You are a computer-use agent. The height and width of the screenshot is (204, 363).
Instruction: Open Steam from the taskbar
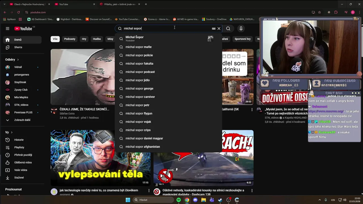pos(220,200)
